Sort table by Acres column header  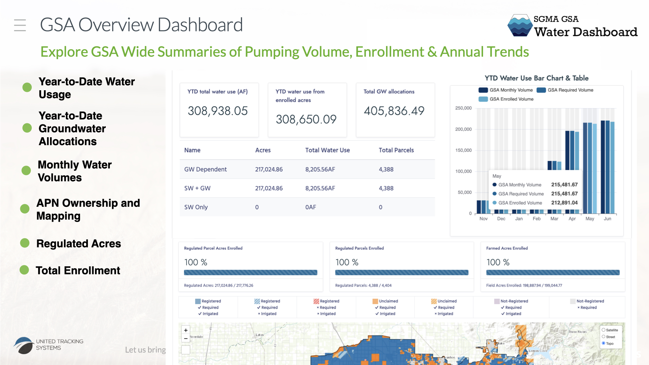click(x=263, y=150)
